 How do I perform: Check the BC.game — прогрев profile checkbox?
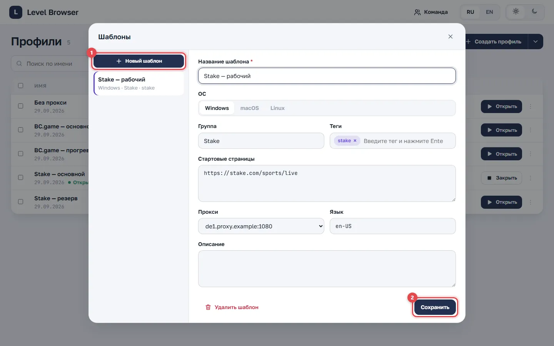(x=21, y=154)
